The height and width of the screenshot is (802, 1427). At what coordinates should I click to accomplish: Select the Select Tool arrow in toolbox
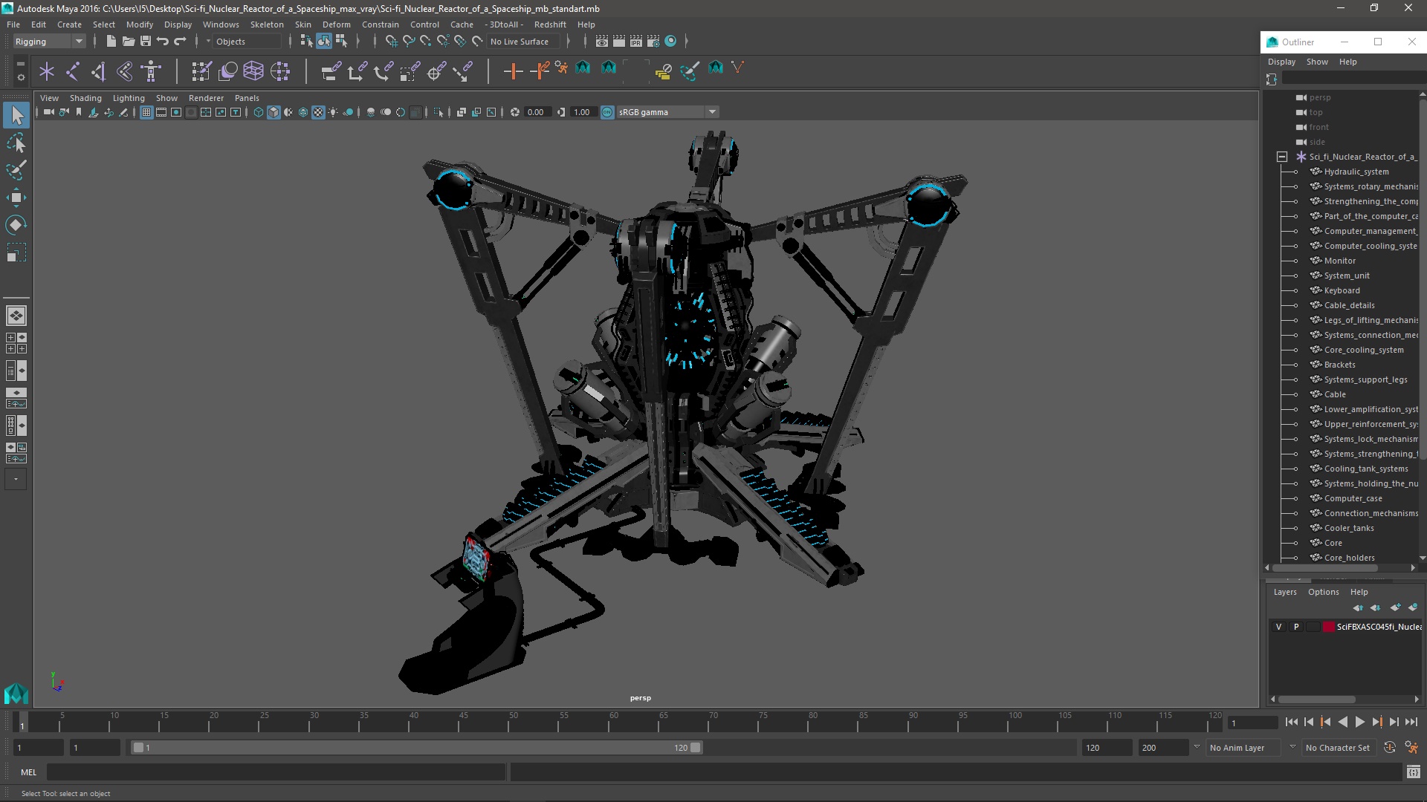pos(16,115)
